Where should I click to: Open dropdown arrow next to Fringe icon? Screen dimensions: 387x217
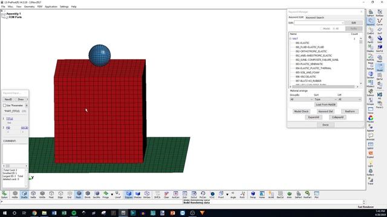(112, 194)
